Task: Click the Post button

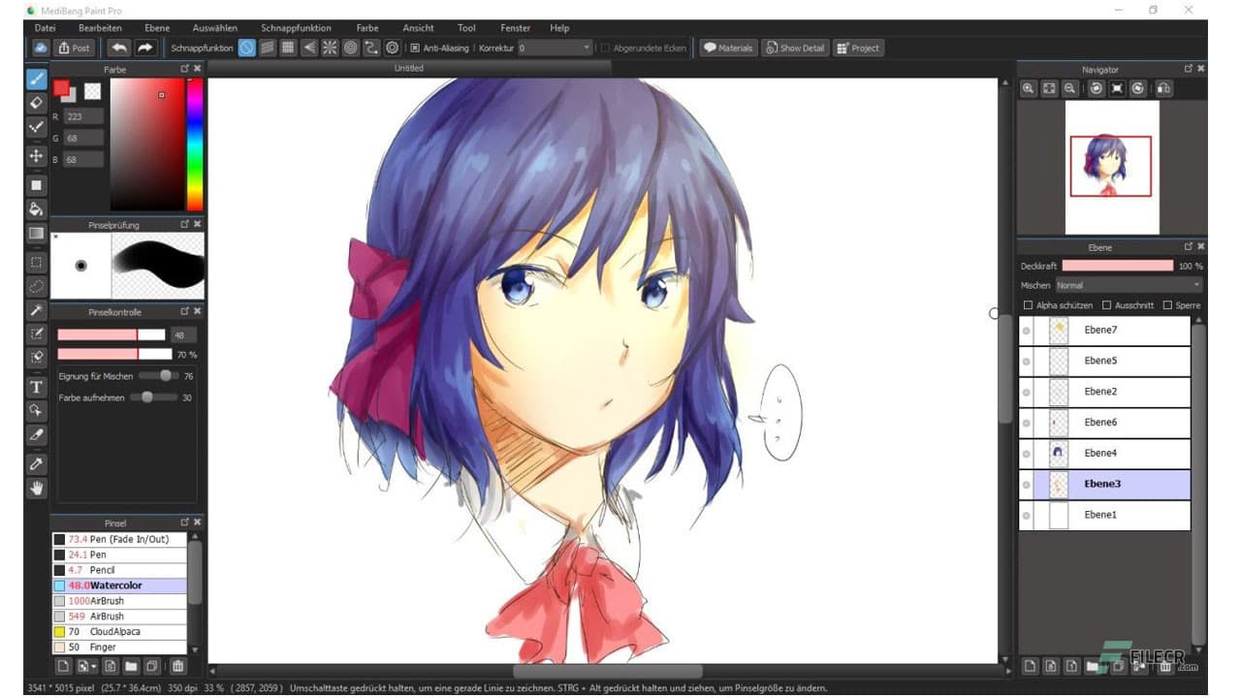Action: pyautogui.click(x=74, y=47)
